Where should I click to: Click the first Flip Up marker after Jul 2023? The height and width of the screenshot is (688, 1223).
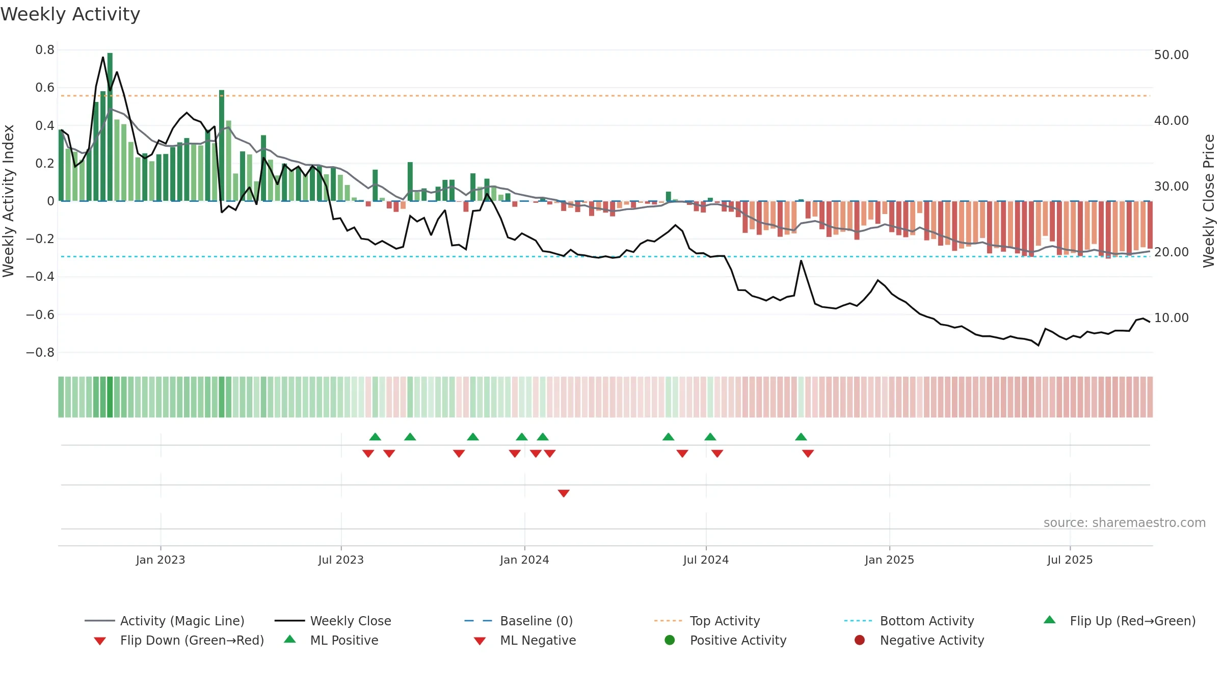[375, 437]
